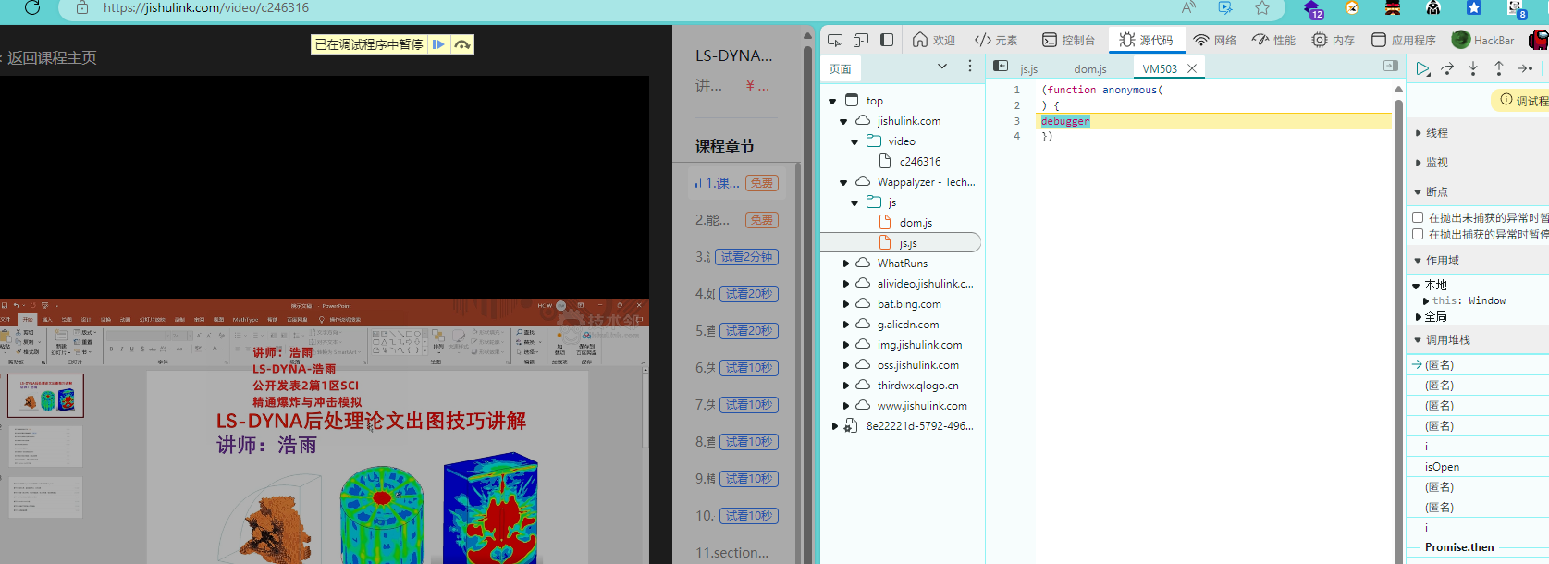1549x564 pixels.
Task: Open the 内存 memory tab
Action: [x=1334, y=40]
